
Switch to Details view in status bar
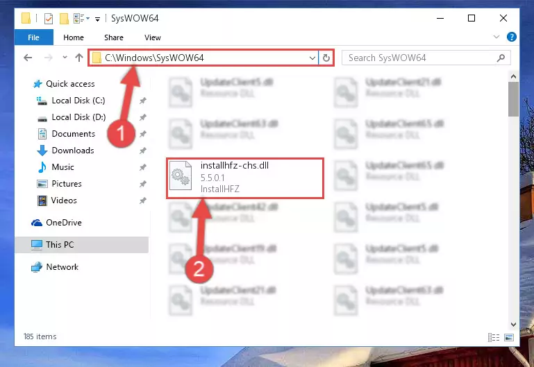click(x=494, y=337)
